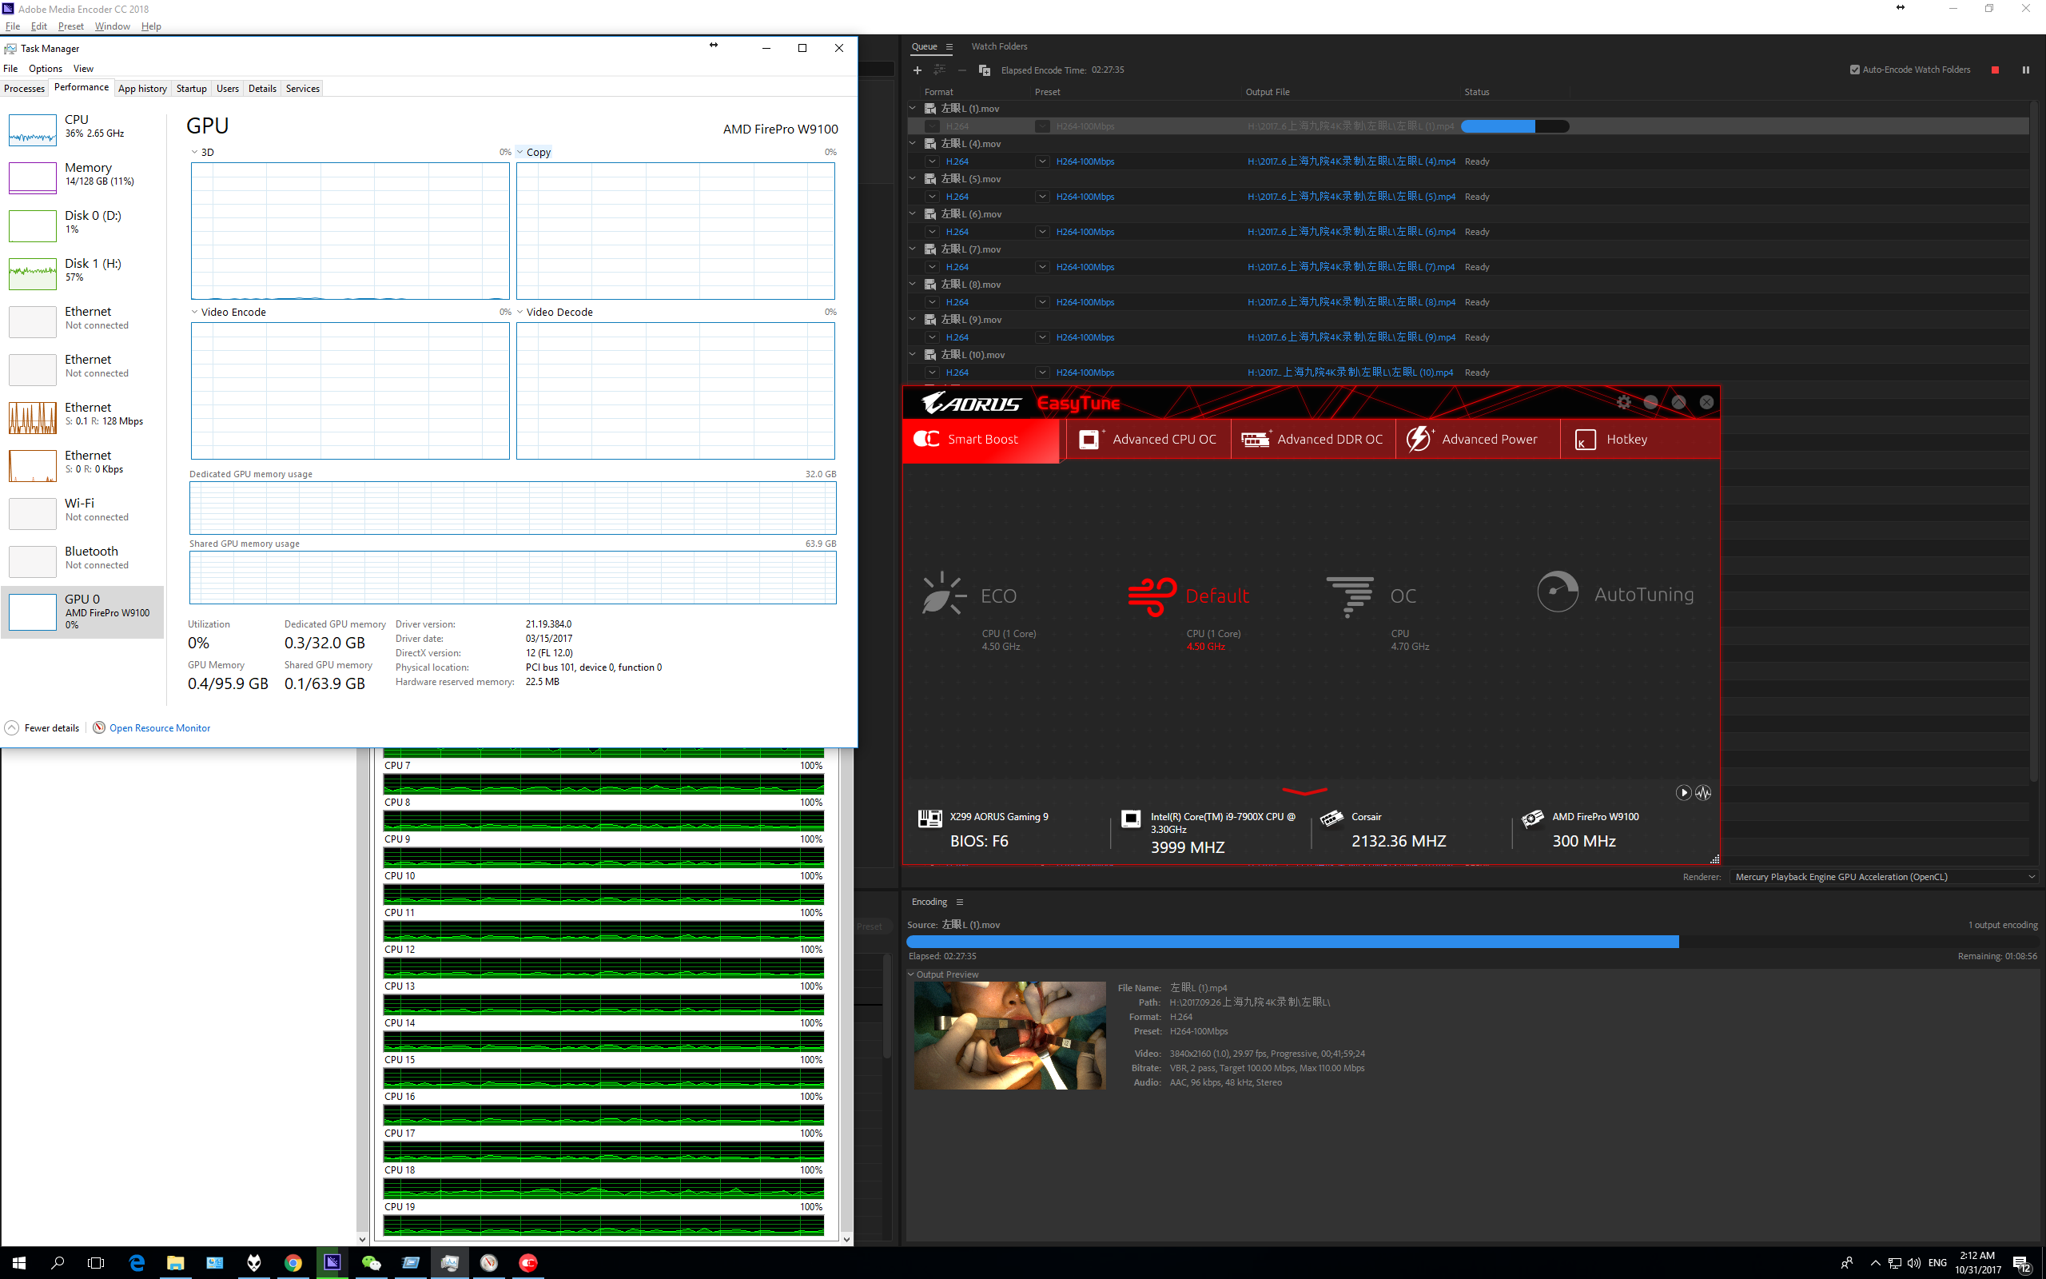Open H264-100Mbps preset for 左眼L (6).mov
Viewport: 2046px width, 1279px height.
coord(1085,232)
